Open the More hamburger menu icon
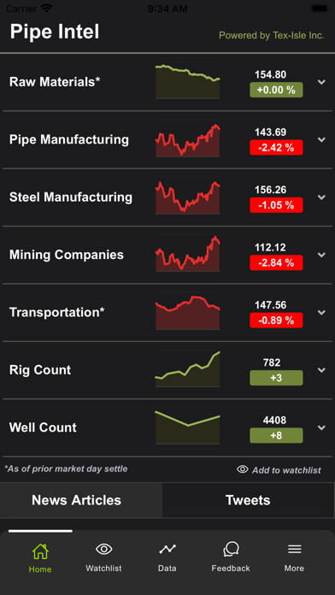The width and height of the screenshot is (335, 595). [294, 549]
